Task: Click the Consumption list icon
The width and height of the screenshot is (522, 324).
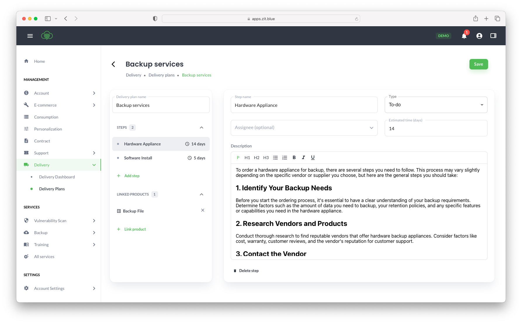Action: [x=26, y=117]
